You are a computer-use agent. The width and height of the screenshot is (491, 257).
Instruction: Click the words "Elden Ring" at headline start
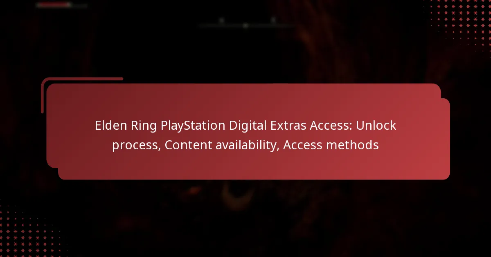point(126,126)
